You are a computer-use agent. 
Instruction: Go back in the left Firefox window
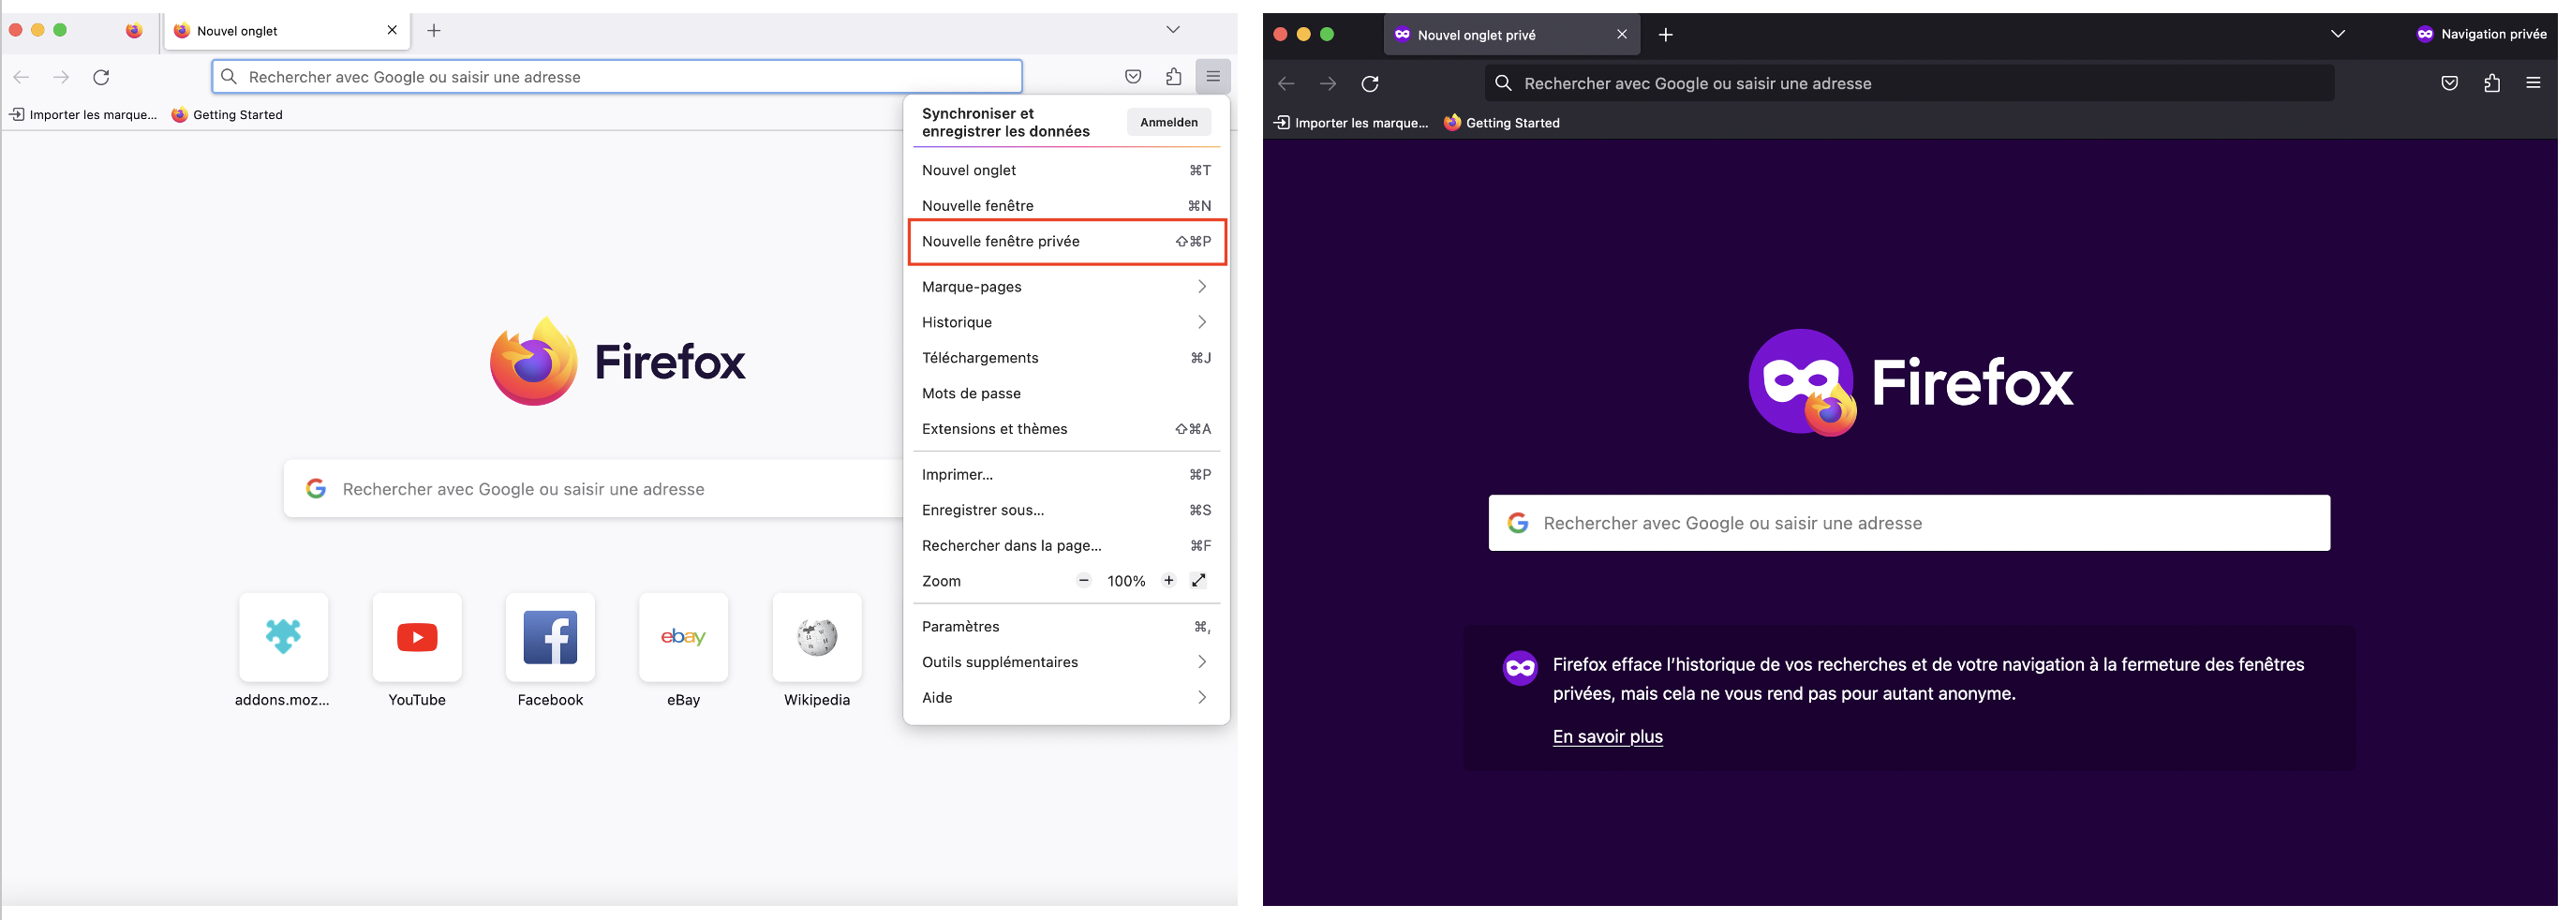(21, 77)
